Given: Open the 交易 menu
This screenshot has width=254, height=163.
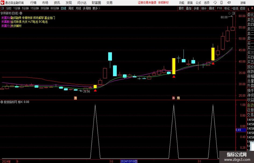Looking at the screenshot, I should tap(109, 3).
